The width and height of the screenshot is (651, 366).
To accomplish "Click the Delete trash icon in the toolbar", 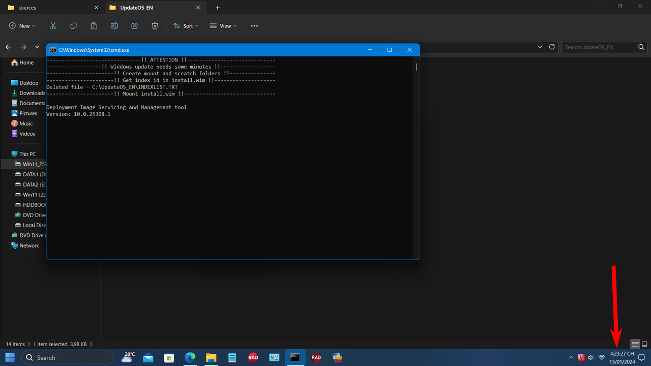I will 155,25.
